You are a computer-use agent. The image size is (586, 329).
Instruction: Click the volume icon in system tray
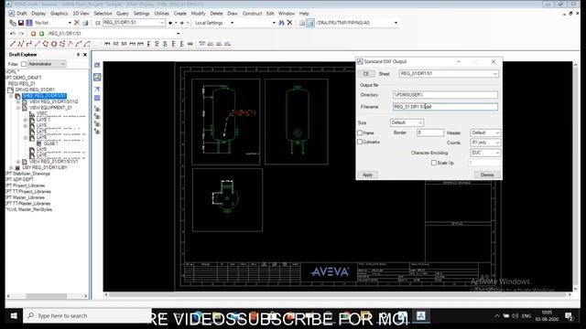click(x=515, y=316)
